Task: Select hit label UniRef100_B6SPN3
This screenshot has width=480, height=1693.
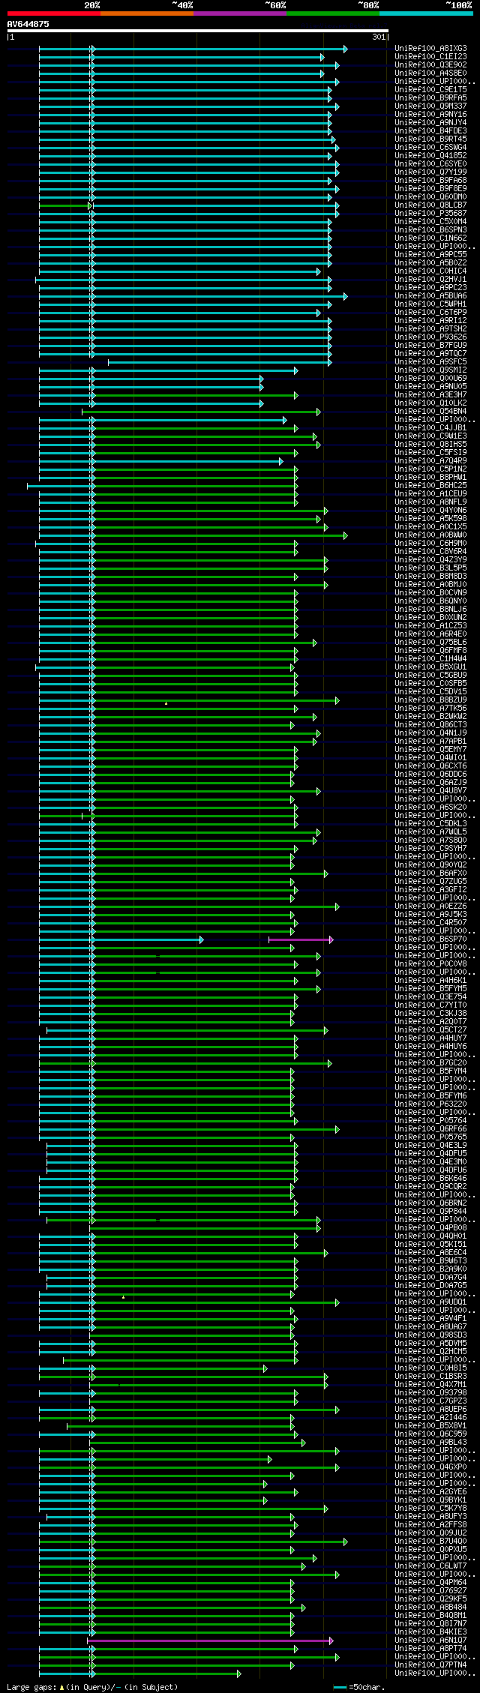Action: (x=430, y=230)
